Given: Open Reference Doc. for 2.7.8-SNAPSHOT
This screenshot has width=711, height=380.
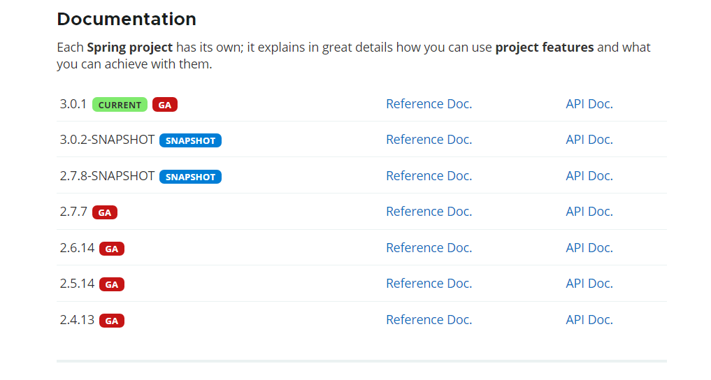Looking at the screenshot, I should [429, 176].
